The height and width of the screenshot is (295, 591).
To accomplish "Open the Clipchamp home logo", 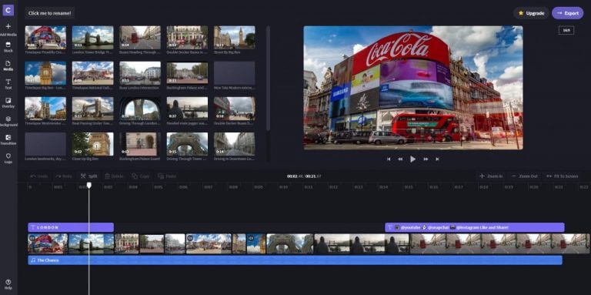I will [x=8, y=10].
